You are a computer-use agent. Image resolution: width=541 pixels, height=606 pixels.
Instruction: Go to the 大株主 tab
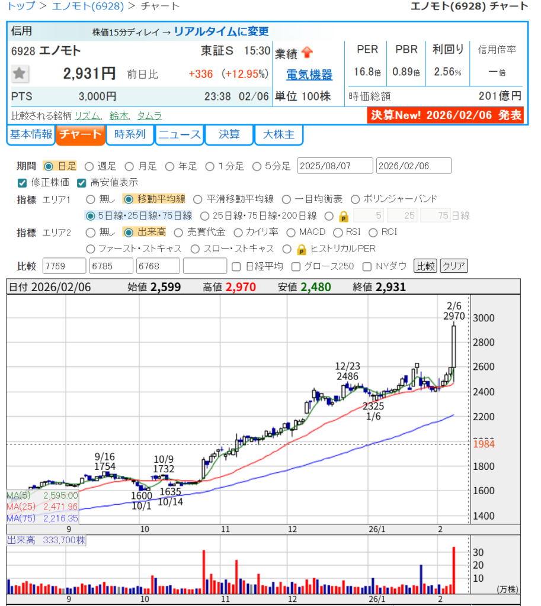(x=278, y=134)
